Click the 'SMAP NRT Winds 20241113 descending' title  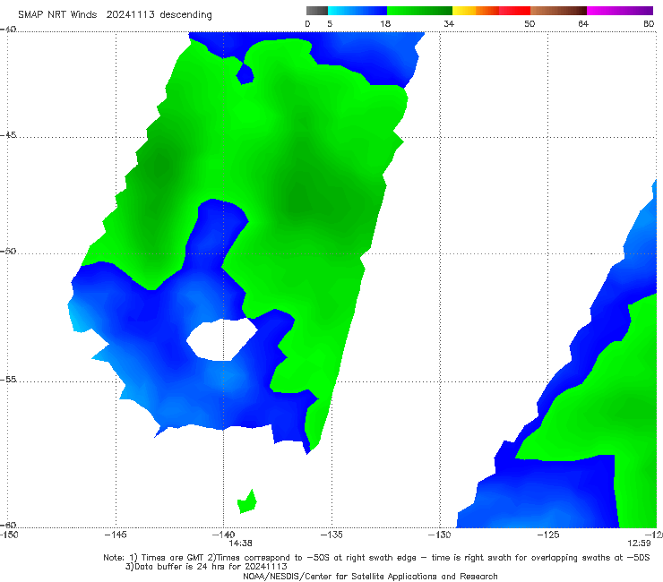[x=115, y=14]
